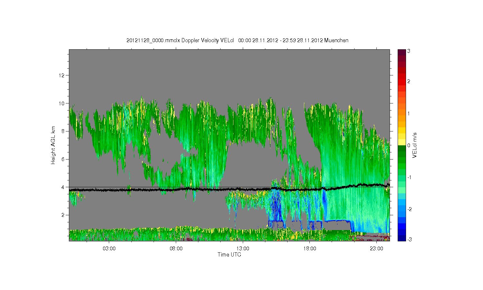Click the height tick label '10'
Screen dimensions: 483x290
(62, 103)
